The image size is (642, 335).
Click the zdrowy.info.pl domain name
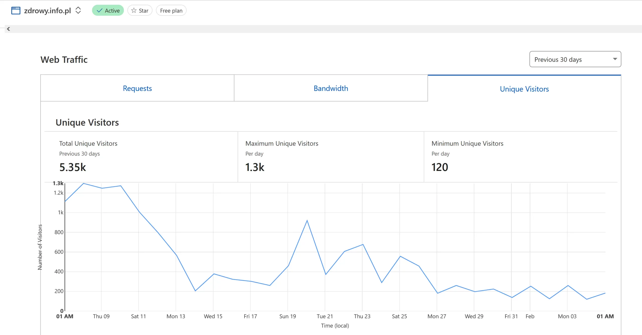[47, 11]
